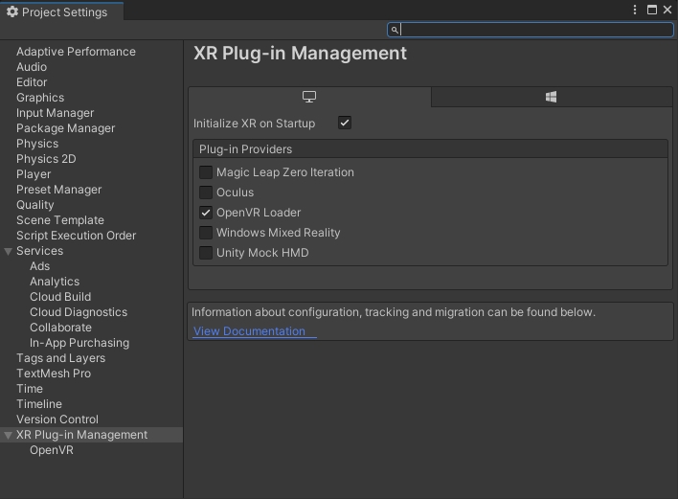Open the Cloud Diagnostics service settings

pos(79,312)
